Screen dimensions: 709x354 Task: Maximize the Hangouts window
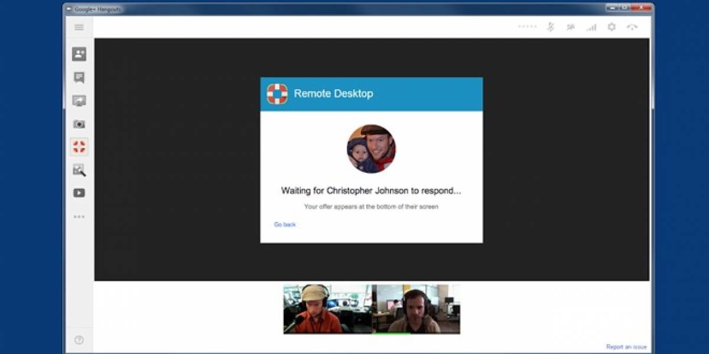tap(624, 8)
